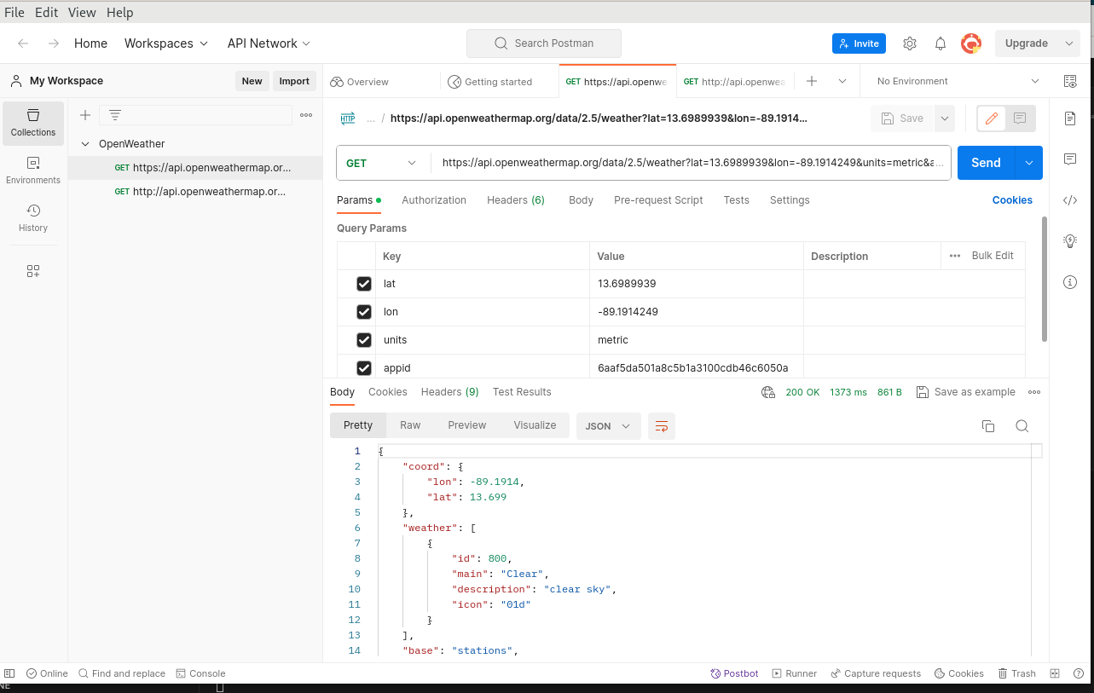Open the Edit menu
The width and height of the screenshot is (1094, 693).
coord(46,12)
